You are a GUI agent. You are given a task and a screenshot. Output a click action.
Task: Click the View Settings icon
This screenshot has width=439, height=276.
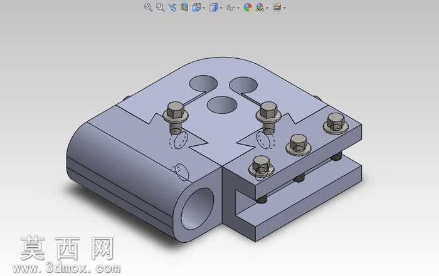(277, 7)
